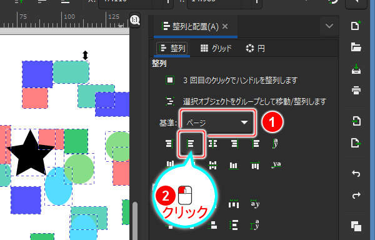This screenshot has width=375, height=240.
Task: Click the duplicate objects icon
Action: pyautogui.click(x=356, y=226)
